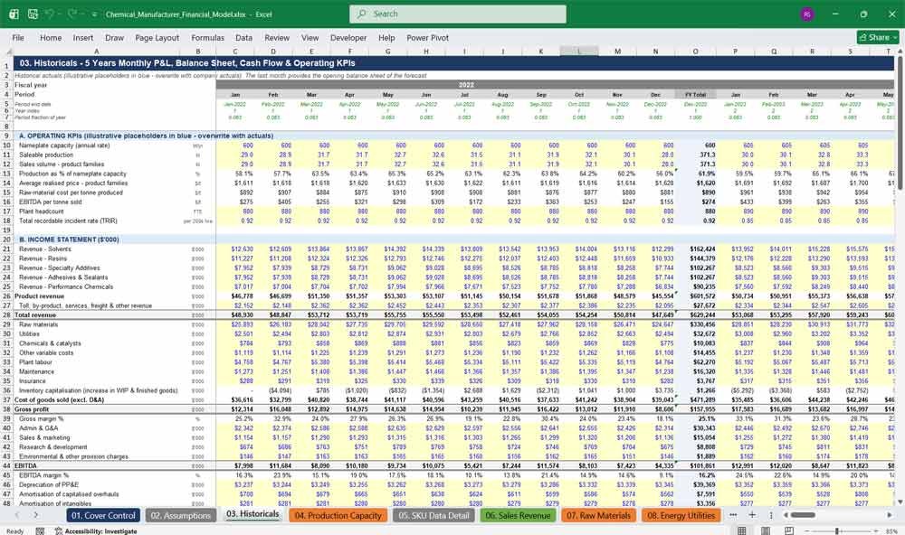Select the 03. Historicals sheet tab
Viewport: 905px width, 535px height.
[252, 514]
